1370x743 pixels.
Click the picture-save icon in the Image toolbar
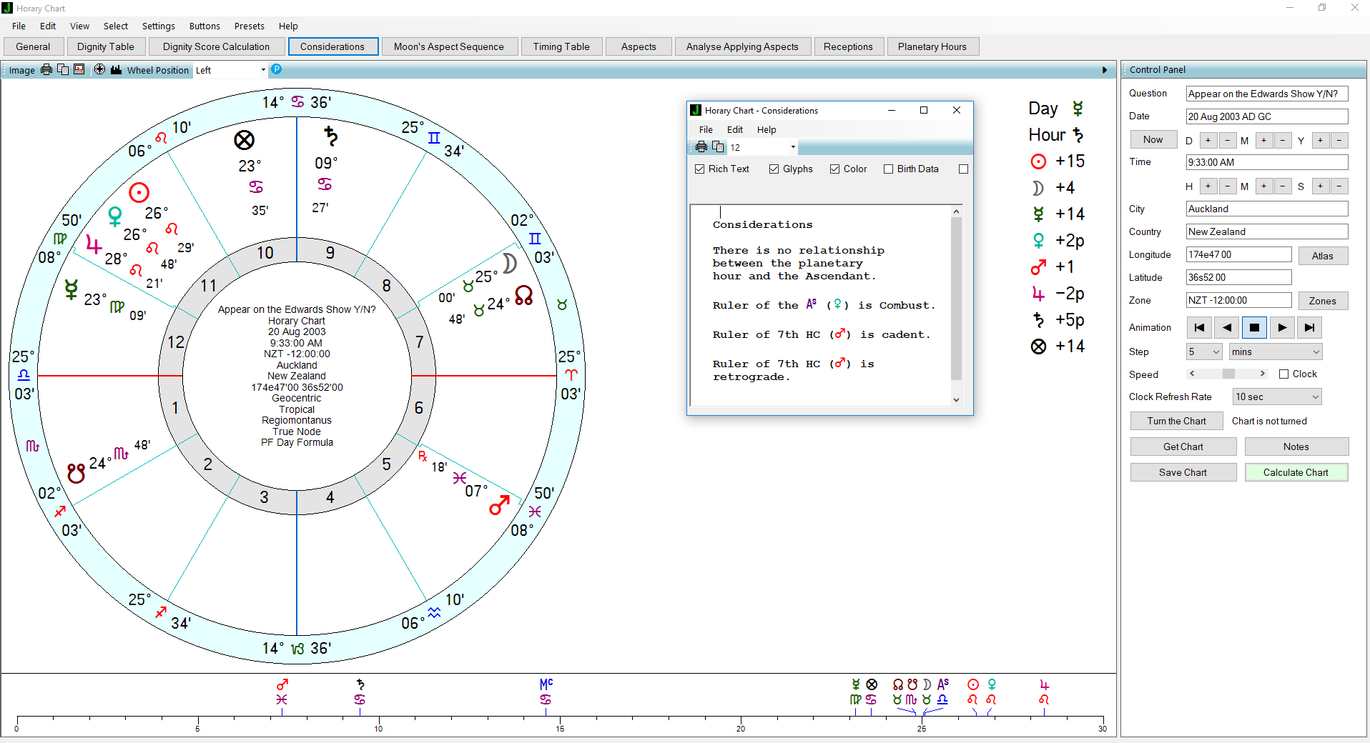click(x=79, y=69)
